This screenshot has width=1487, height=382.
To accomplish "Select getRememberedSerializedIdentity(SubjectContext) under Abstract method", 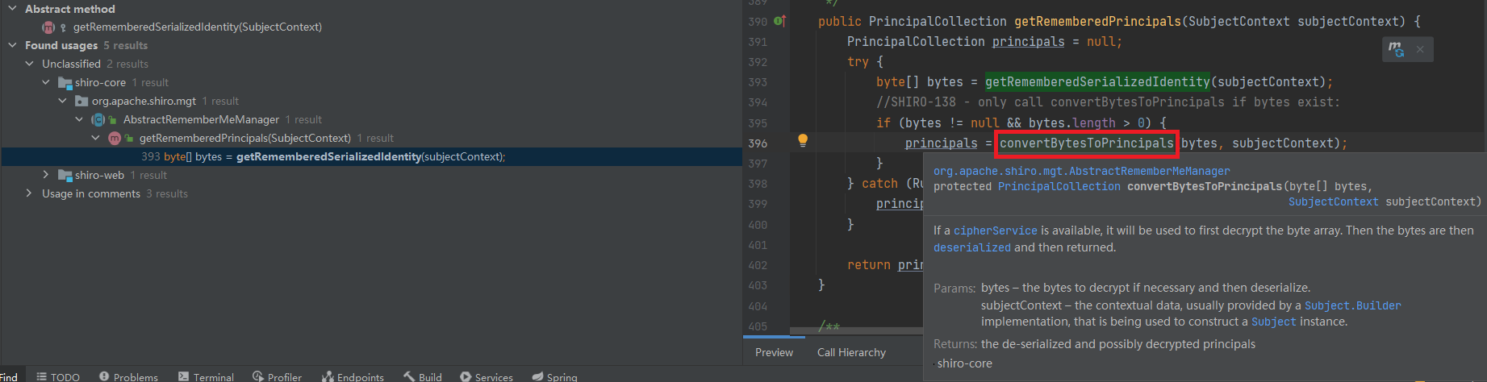I will 198,27.
